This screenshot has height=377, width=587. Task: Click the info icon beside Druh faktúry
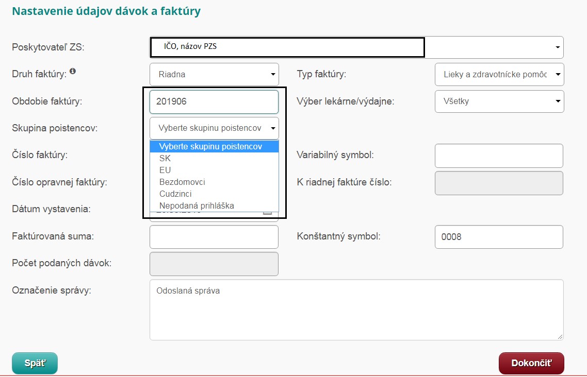pos(73,72)
